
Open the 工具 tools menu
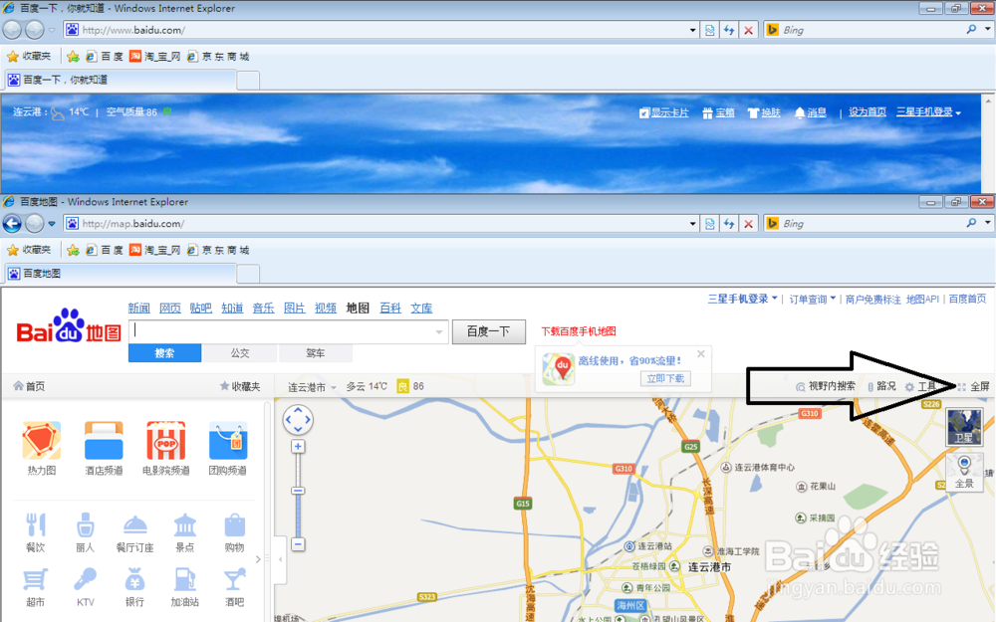pos(920,386)
